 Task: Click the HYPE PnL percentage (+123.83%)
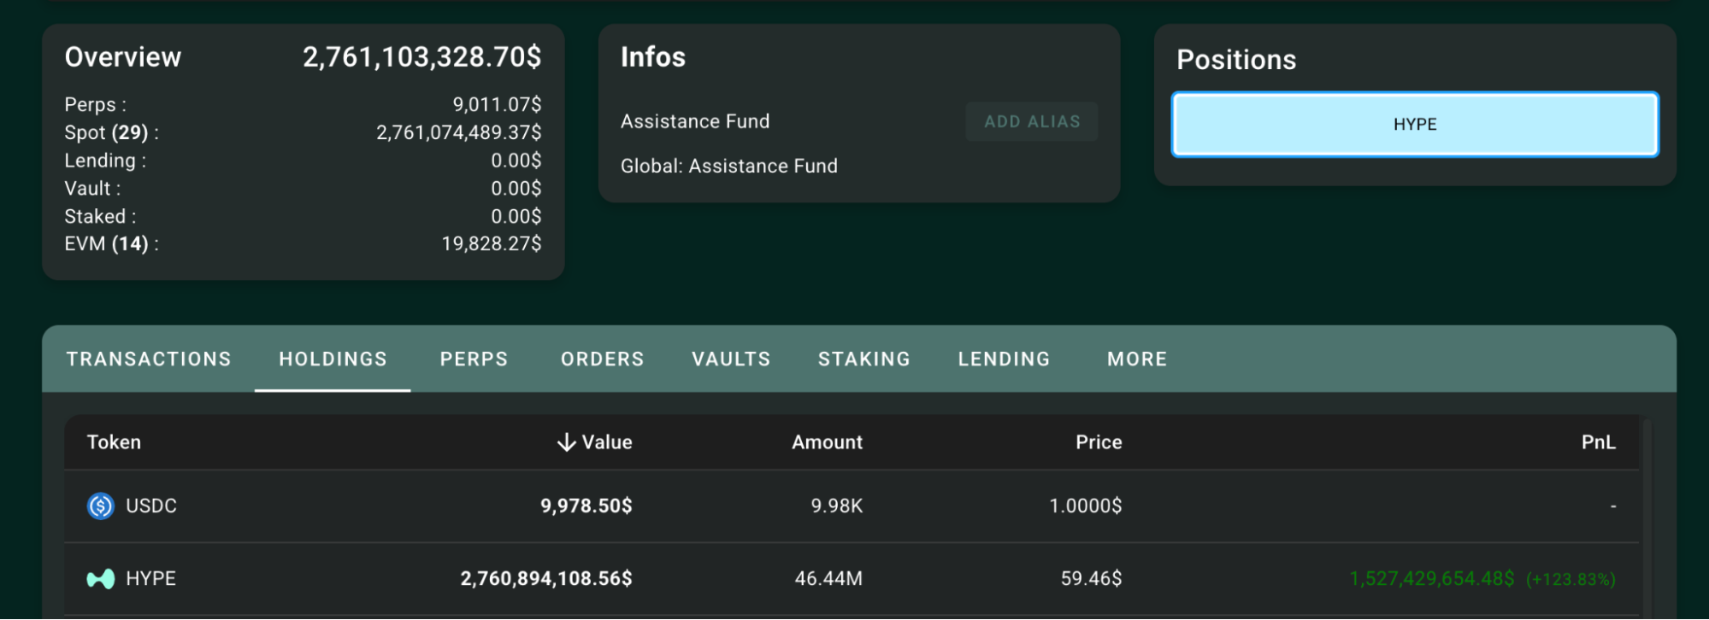1571,580
